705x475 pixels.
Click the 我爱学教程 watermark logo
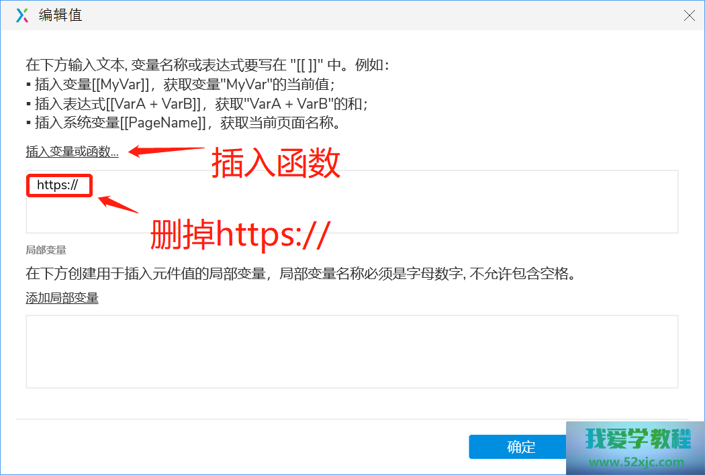[x=638, y=439]
